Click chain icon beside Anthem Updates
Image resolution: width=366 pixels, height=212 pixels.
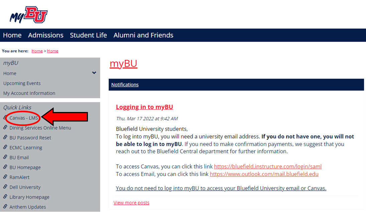pyautogui.click(x=5, y=206)
